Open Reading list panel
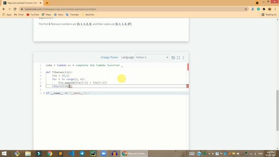The height and width of the screenshot is (157, 279). click(x=269, y=14)
